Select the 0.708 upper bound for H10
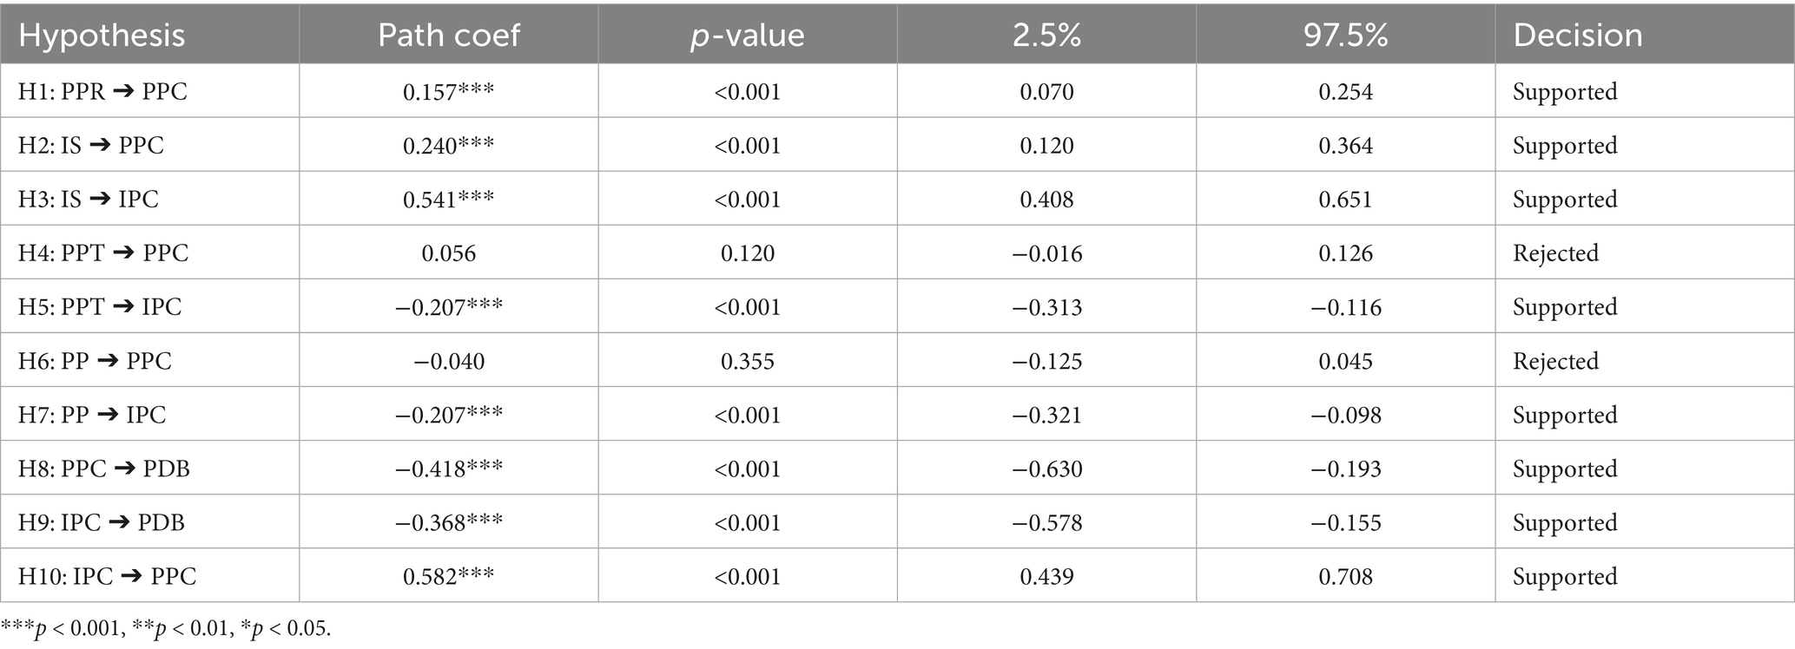This screenshot has height=649, width=1795. click(x=1345, y=576)
